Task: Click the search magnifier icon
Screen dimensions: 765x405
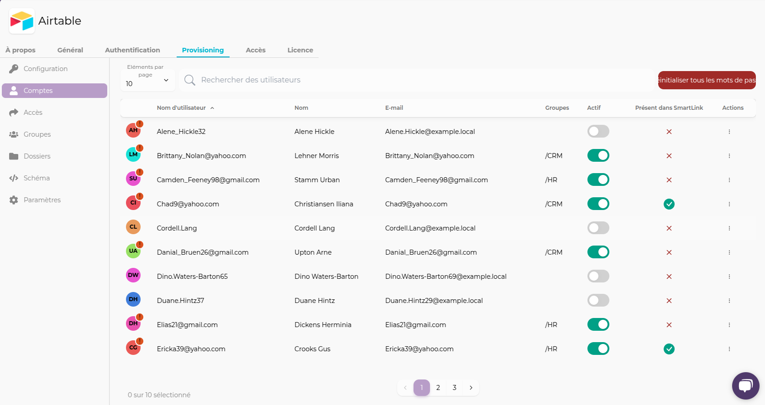Action: pyautogui.click(x=189, y=80)
